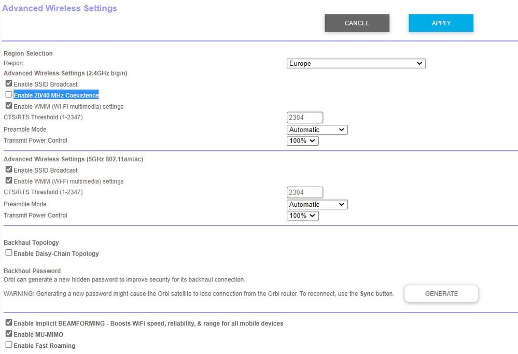Select the 2.4GHz CTS/RTS Threshold field
The height and width of the screenshot is (354, 518).
[304, 117]
